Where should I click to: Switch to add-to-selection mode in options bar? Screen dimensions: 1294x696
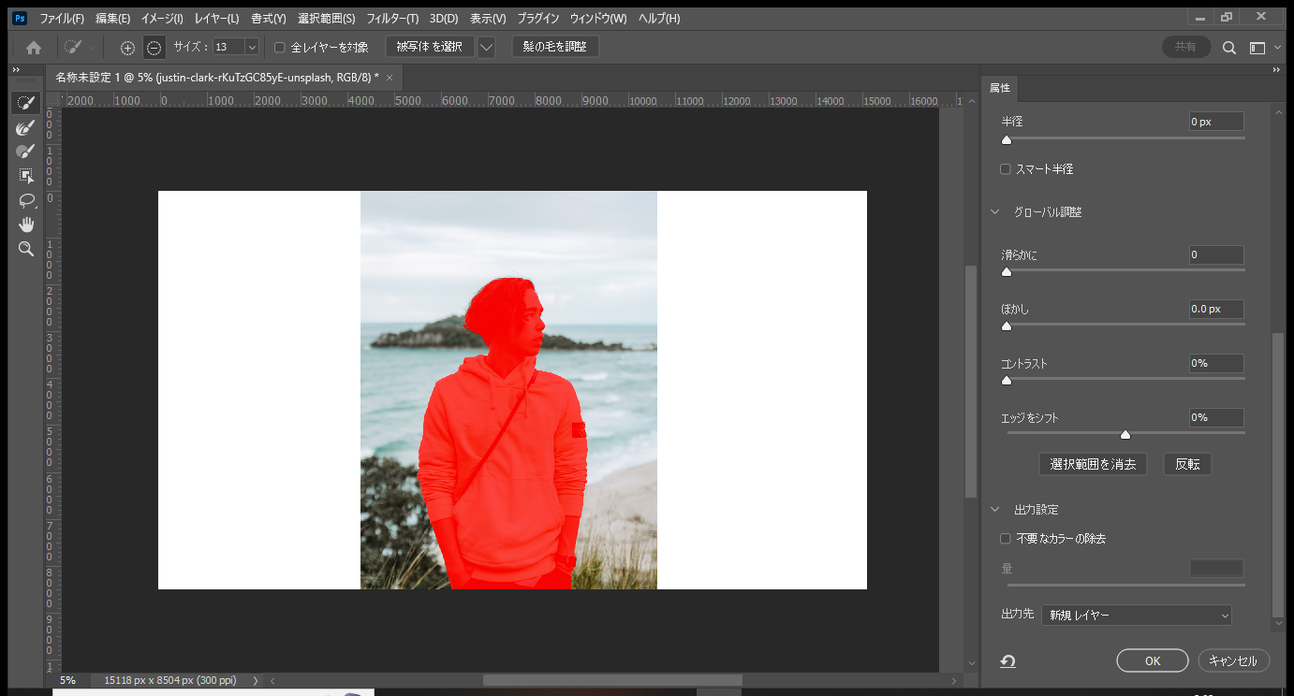(x=126, y=47)
